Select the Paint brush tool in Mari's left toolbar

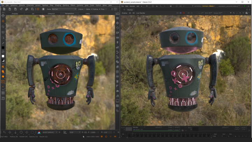coord(3,21)
